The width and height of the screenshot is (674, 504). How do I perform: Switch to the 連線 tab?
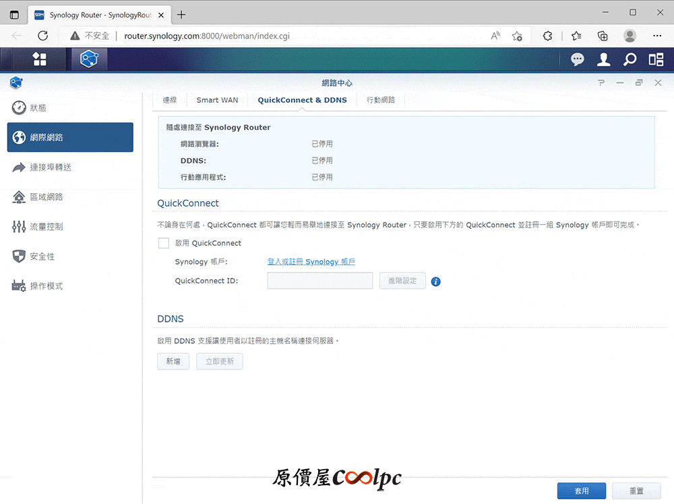pyautogui.click(x=170, y=100)
